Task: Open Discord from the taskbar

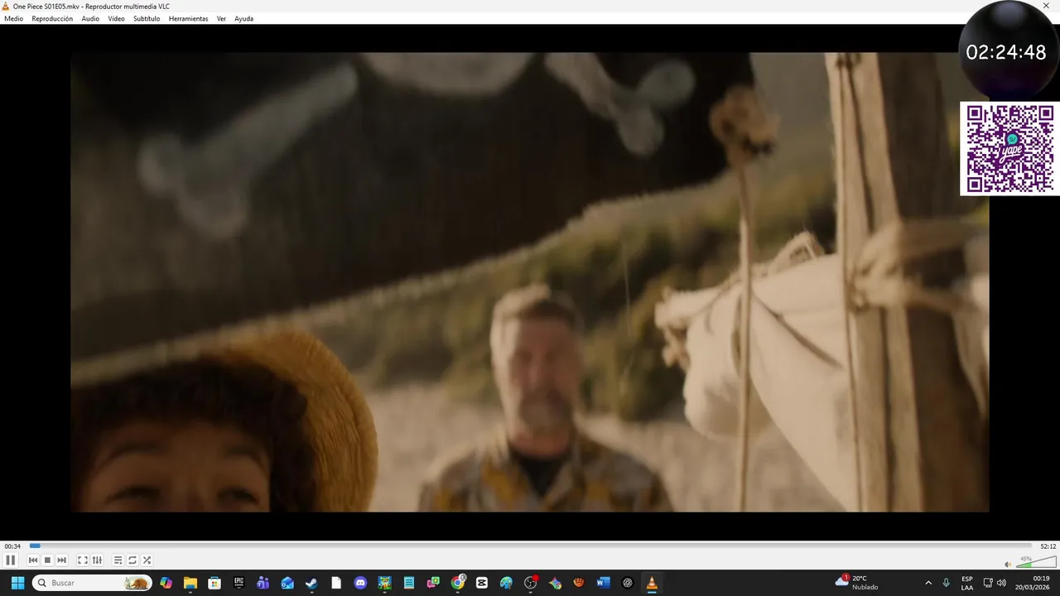Action: tap(360, 583)
